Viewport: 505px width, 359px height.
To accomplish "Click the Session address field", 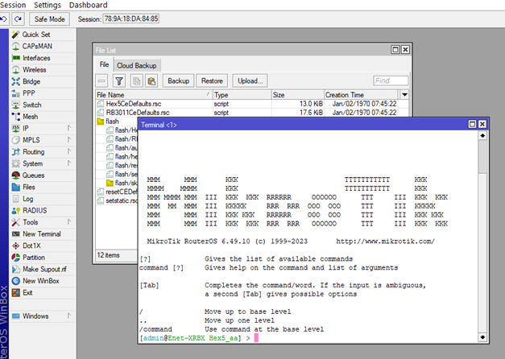I will (130, 19).
